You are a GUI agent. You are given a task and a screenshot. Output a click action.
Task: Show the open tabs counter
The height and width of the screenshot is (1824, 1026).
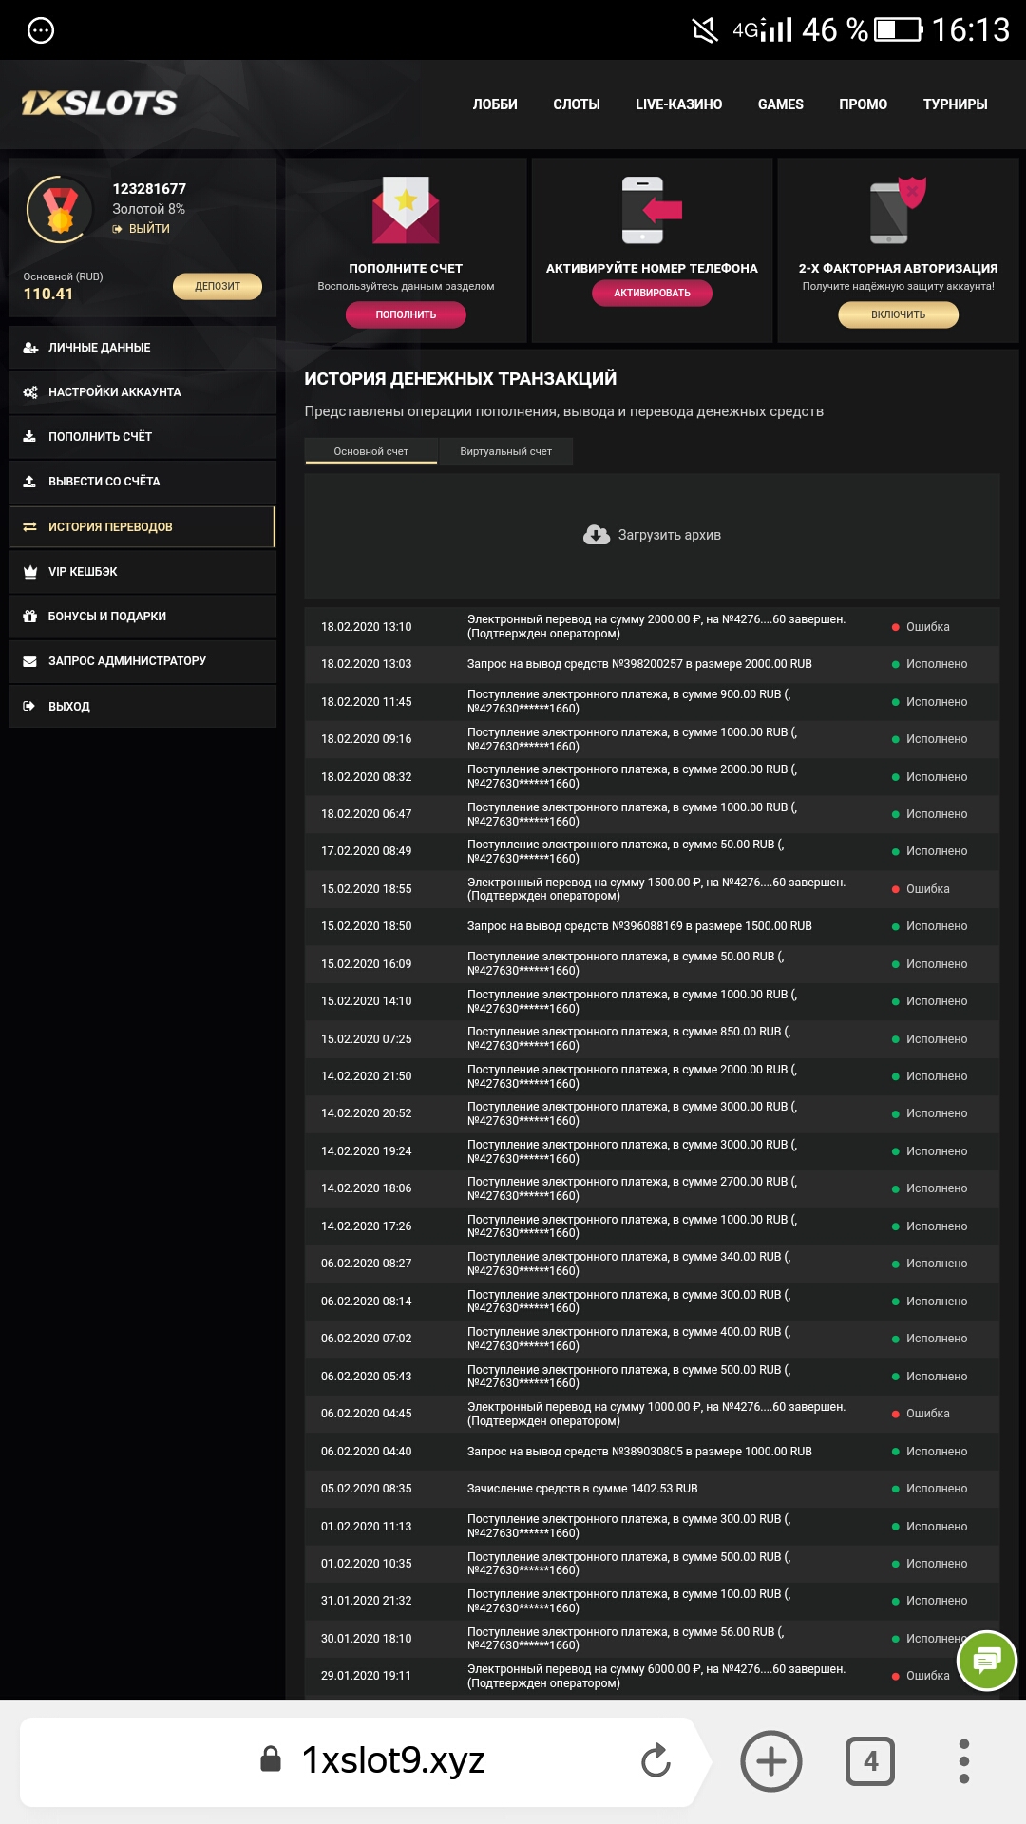tap(869, 1760)
